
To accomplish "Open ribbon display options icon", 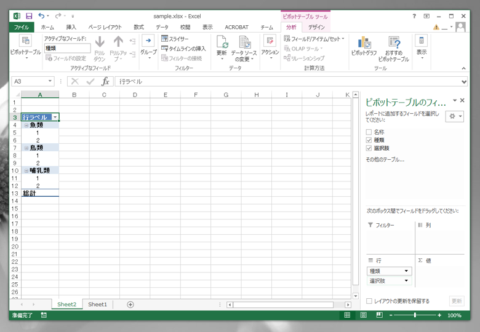I will pos(426,16).
